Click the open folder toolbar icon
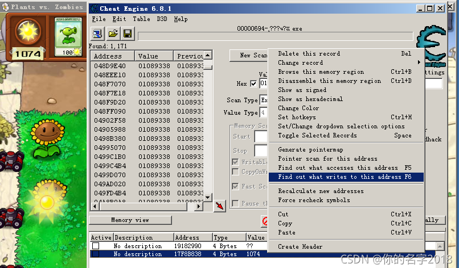459x268 pixels. click(113, 33)
